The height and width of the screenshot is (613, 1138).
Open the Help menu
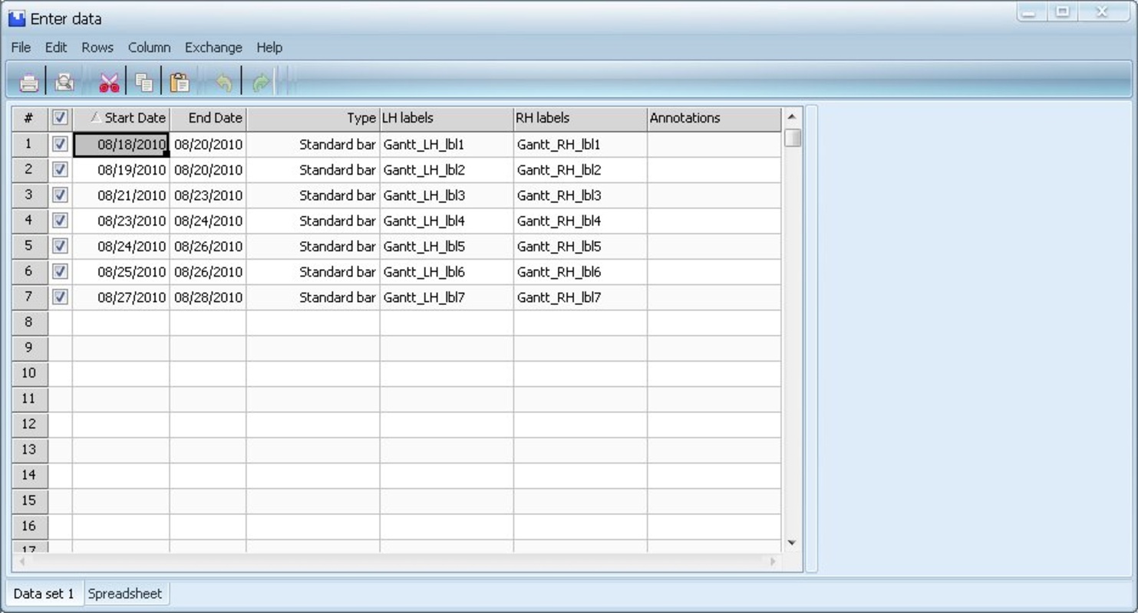tap(269, 48)
